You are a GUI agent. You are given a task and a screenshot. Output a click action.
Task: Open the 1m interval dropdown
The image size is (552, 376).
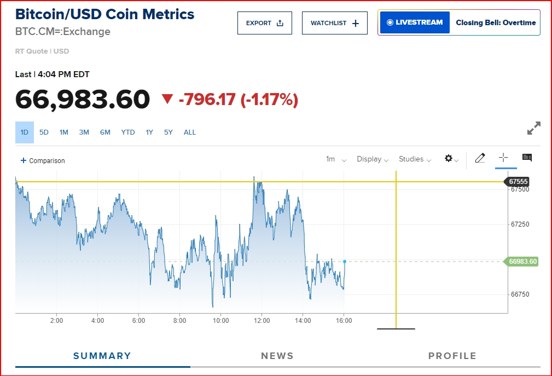coord(336,159)
